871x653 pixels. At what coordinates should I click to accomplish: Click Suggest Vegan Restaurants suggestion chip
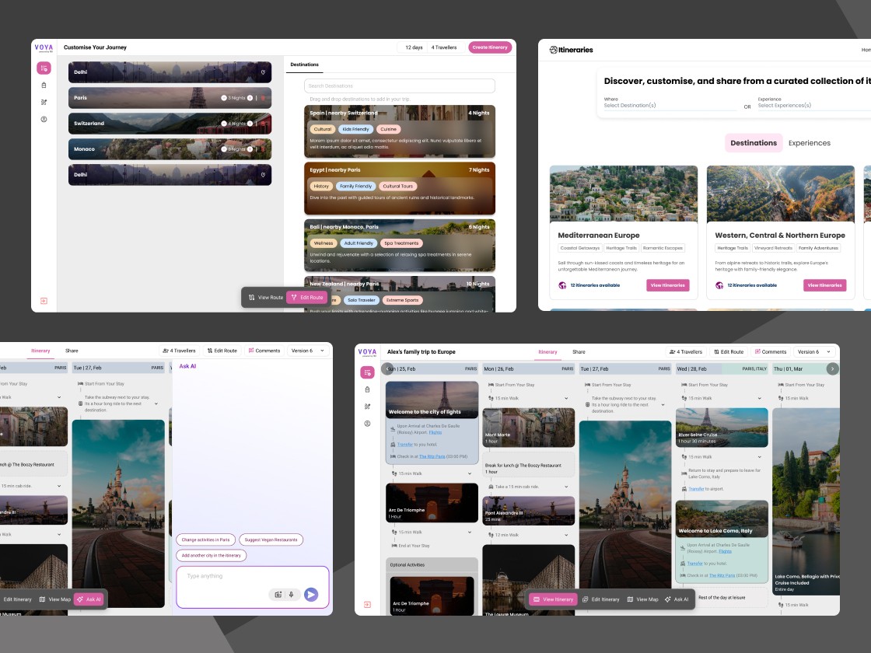[271, 540]
